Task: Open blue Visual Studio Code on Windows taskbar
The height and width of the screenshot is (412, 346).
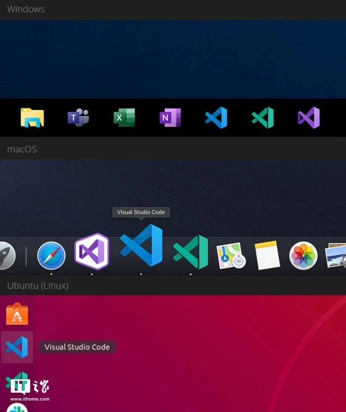Action: (x=216, y=118)
